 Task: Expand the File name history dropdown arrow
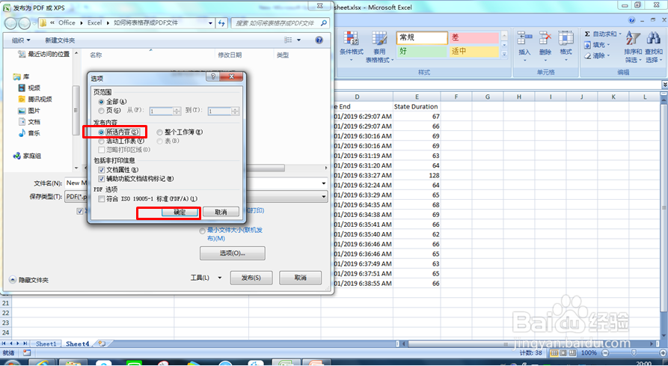pos(324,183)
